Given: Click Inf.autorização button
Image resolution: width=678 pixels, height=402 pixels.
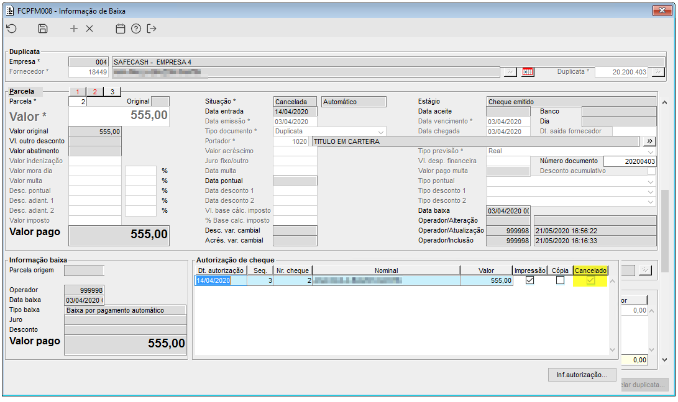Looking at the screenshot, I should tap(582, 375).
